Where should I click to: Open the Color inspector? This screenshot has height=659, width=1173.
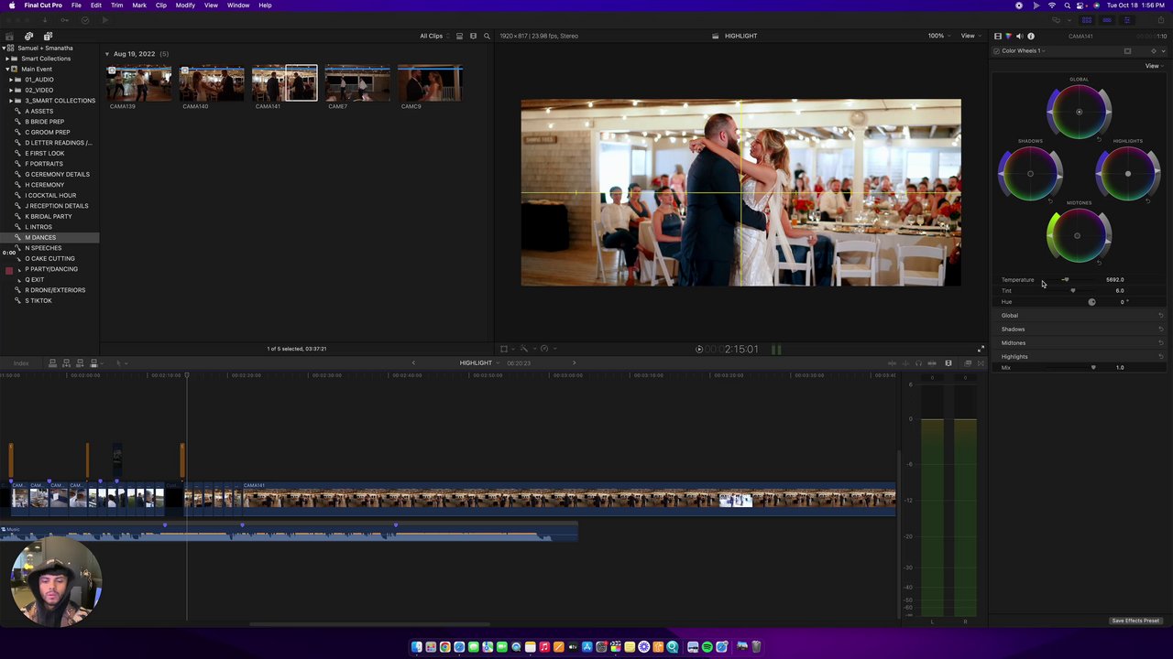[x=1009, y=36]
